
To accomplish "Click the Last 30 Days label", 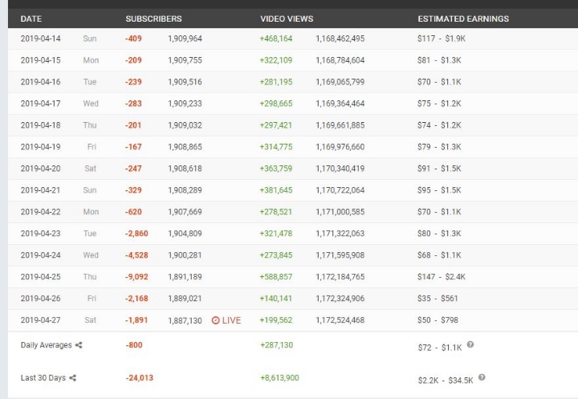I will (43, 377).
